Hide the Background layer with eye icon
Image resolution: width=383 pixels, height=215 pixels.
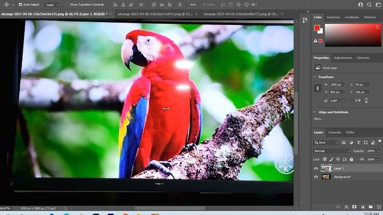tap(316, 177)
